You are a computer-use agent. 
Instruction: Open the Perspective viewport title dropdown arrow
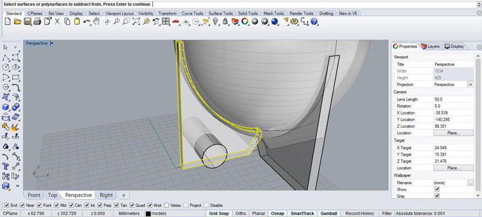click(52, 43)
